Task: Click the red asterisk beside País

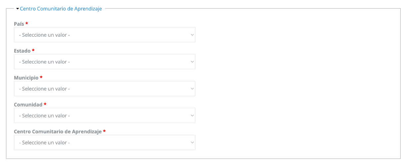Action: coord(27,23)
